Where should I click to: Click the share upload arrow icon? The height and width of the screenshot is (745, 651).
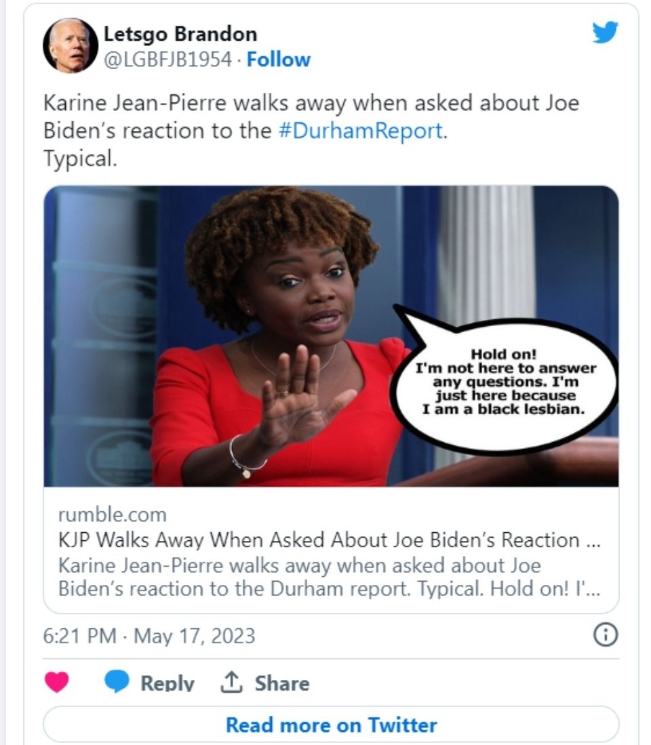[x=231, y=682]
